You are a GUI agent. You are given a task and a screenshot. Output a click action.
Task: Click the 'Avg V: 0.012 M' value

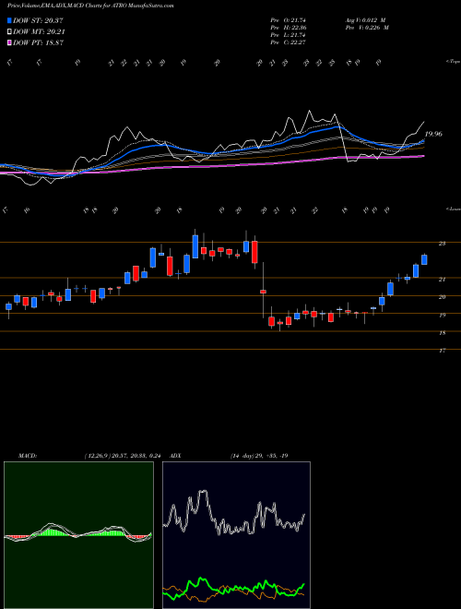364,19
